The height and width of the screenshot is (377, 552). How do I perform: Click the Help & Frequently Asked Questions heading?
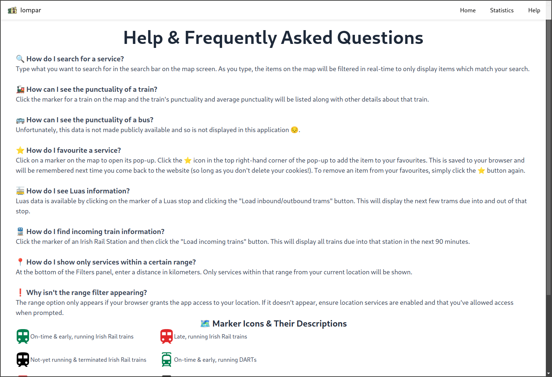[273, 38]
